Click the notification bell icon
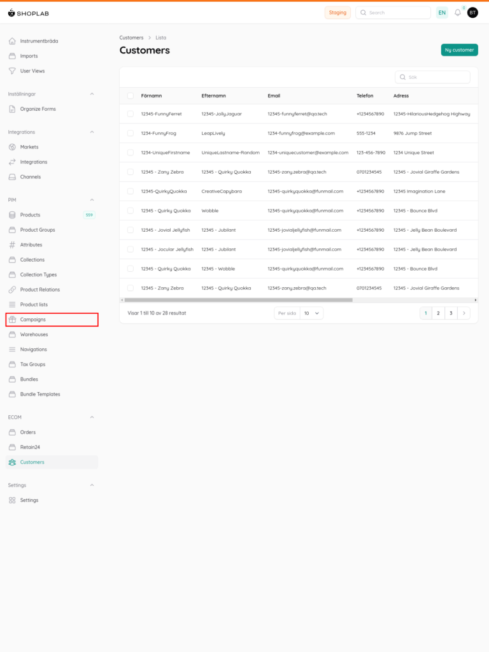 [x=457, y=13]
